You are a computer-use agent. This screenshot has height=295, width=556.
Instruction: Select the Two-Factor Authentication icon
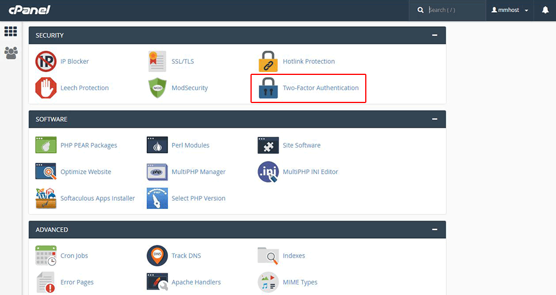pos(268,88)
